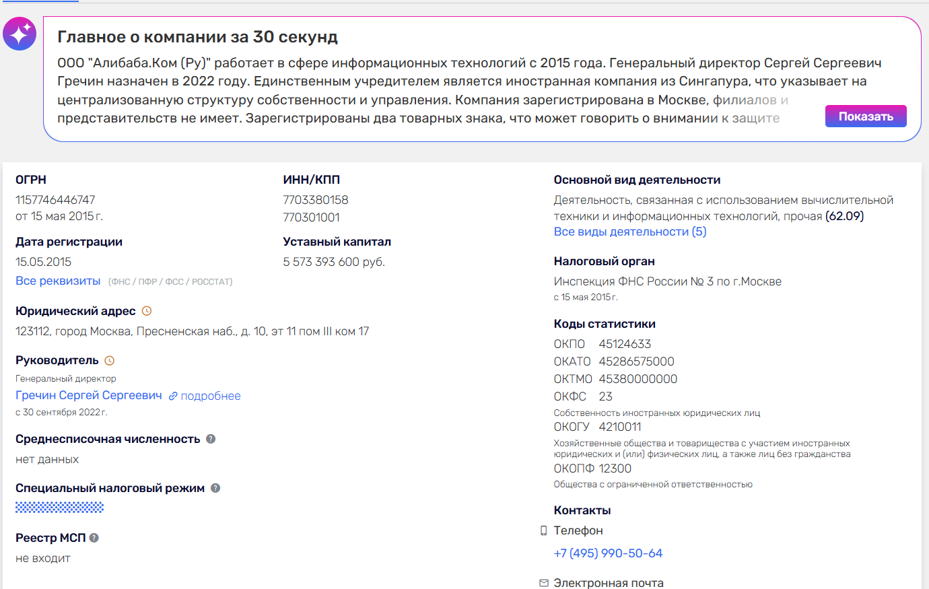Click the ИНН value 7703380158
Image resolution: width=929 pixels, height=589 pixels.
[x=316, y=200]
